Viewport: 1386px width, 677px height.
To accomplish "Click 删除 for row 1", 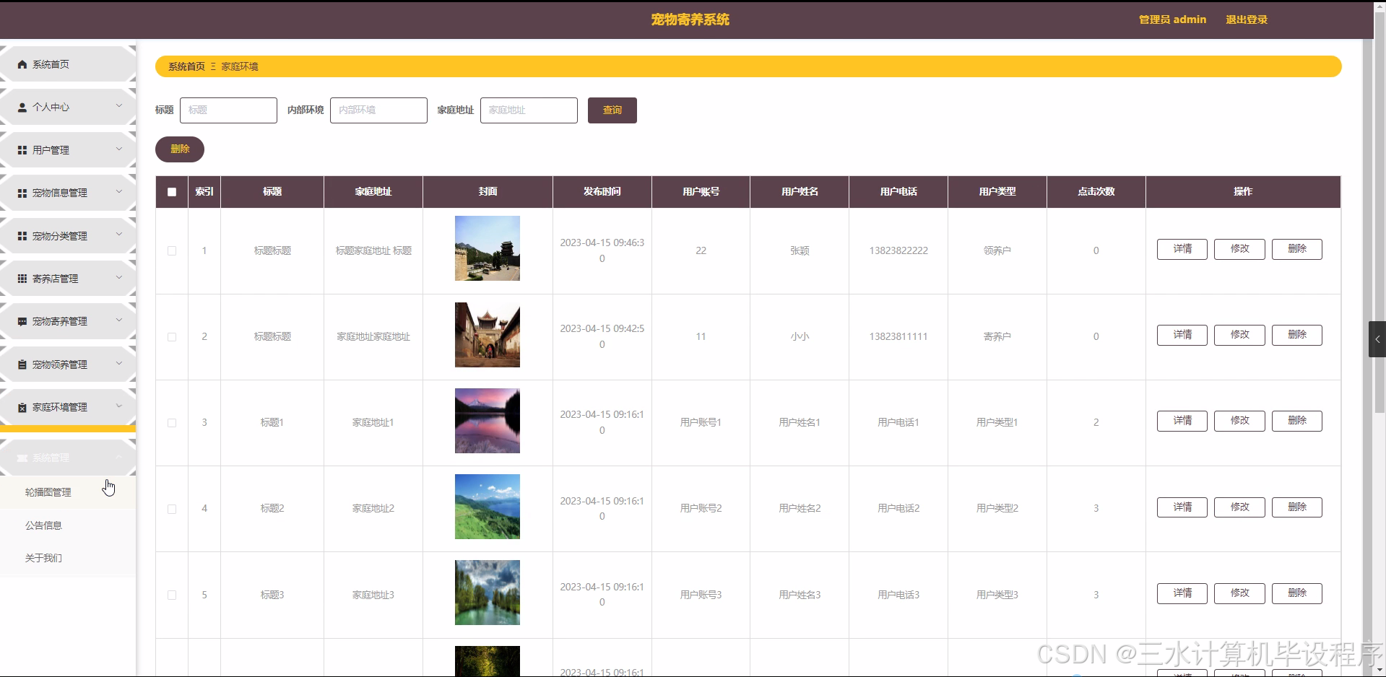I will (1297, 249).
